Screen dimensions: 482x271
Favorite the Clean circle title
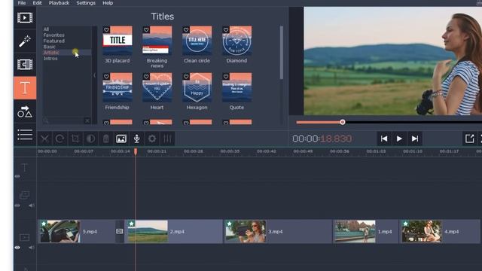pyautogui.click(x=186, y=30)
